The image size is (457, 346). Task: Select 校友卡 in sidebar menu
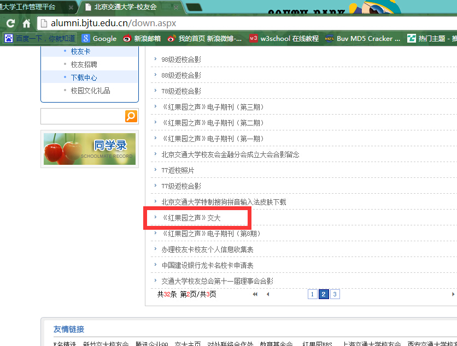[x=81, y=51]
